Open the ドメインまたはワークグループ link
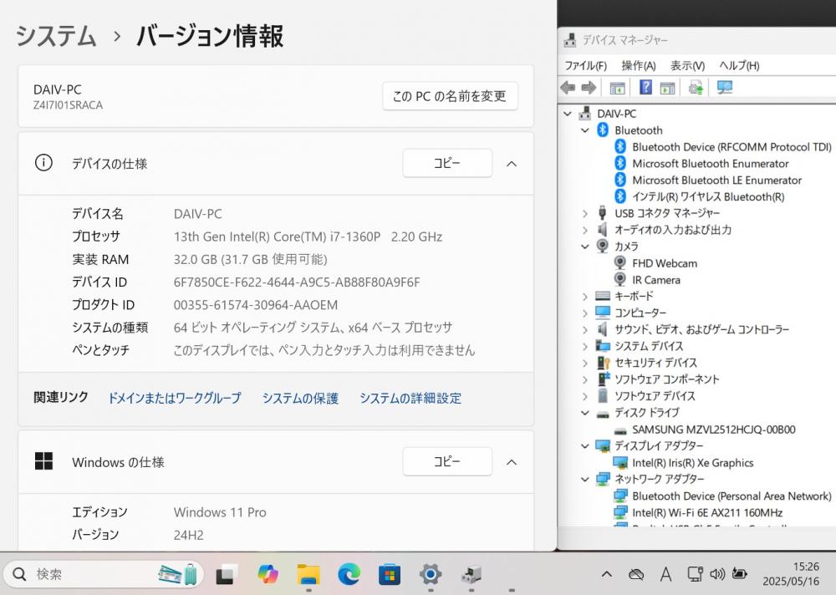 point(175,399)
